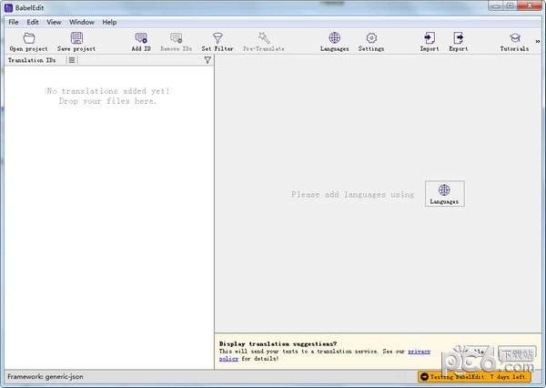Click the Import icon
Image resolution: width=546 pixels, height=388 pixels.
[x=429, y=38]
